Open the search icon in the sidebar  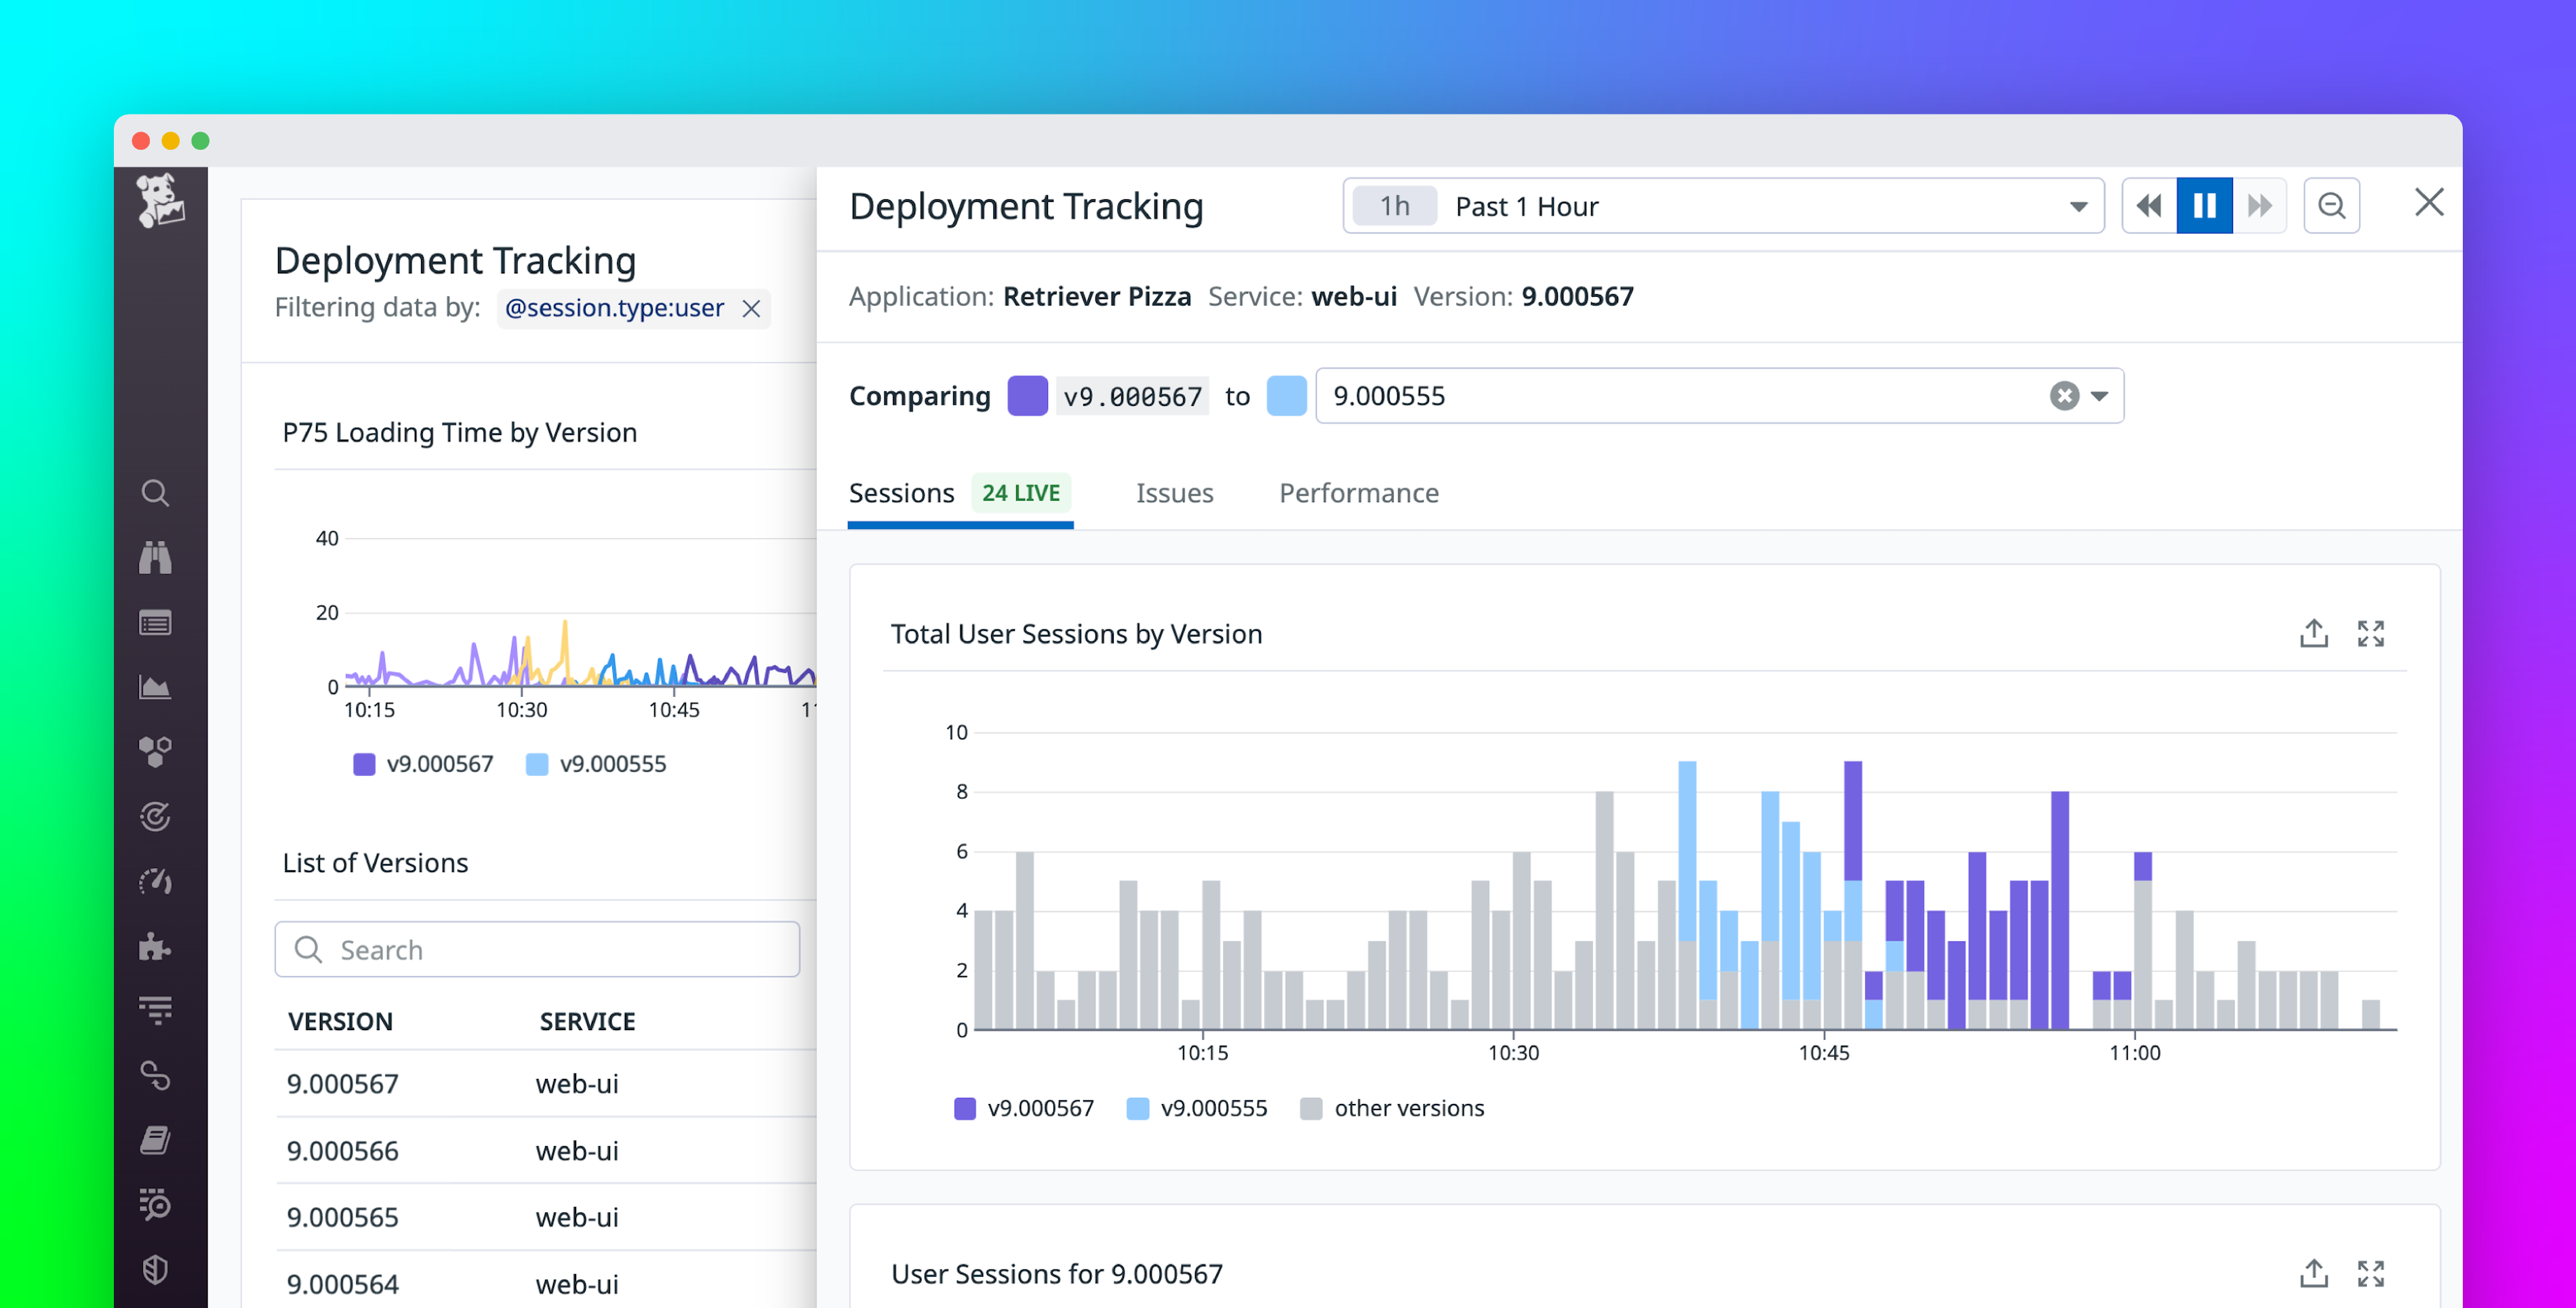tap(155, 492)
